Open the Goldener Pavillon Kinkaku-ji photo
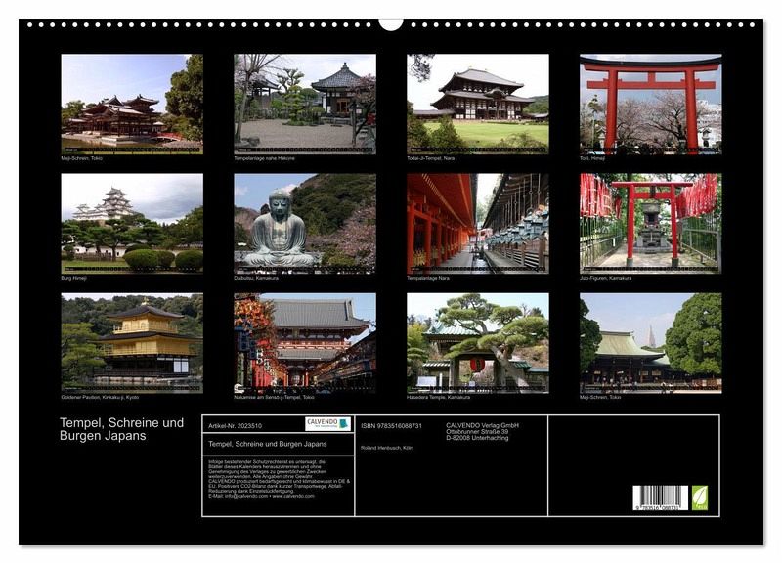The height and width of the screenshot is (564, 782). pyautogui.click(x=132, y=343)
